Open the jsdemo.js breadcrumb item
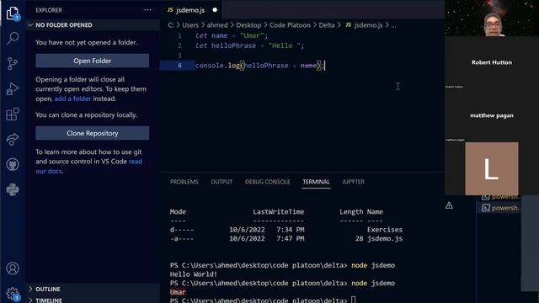The height and width of the screenshot is (303, 539). (x=364, y=25)
